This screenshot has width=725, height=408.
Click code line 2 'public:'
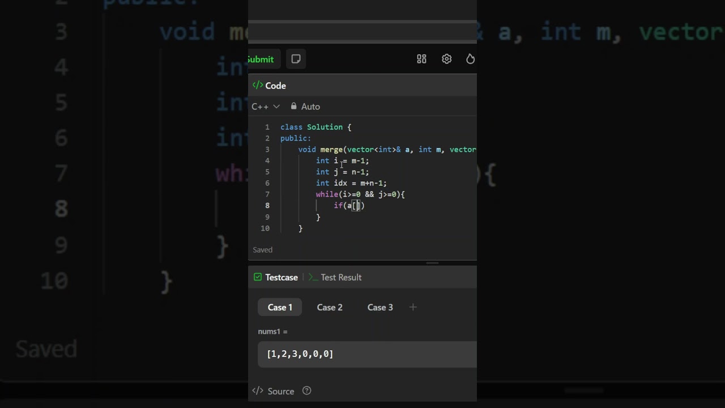coord(296,138)
